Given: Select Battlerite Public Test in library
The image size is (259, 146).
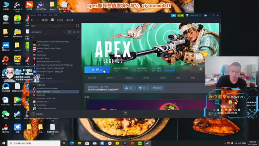Looking at the screenshot, I should 46,98.
